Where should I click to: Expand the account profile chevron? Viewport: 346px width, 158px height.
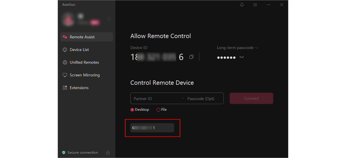point(109,19)
